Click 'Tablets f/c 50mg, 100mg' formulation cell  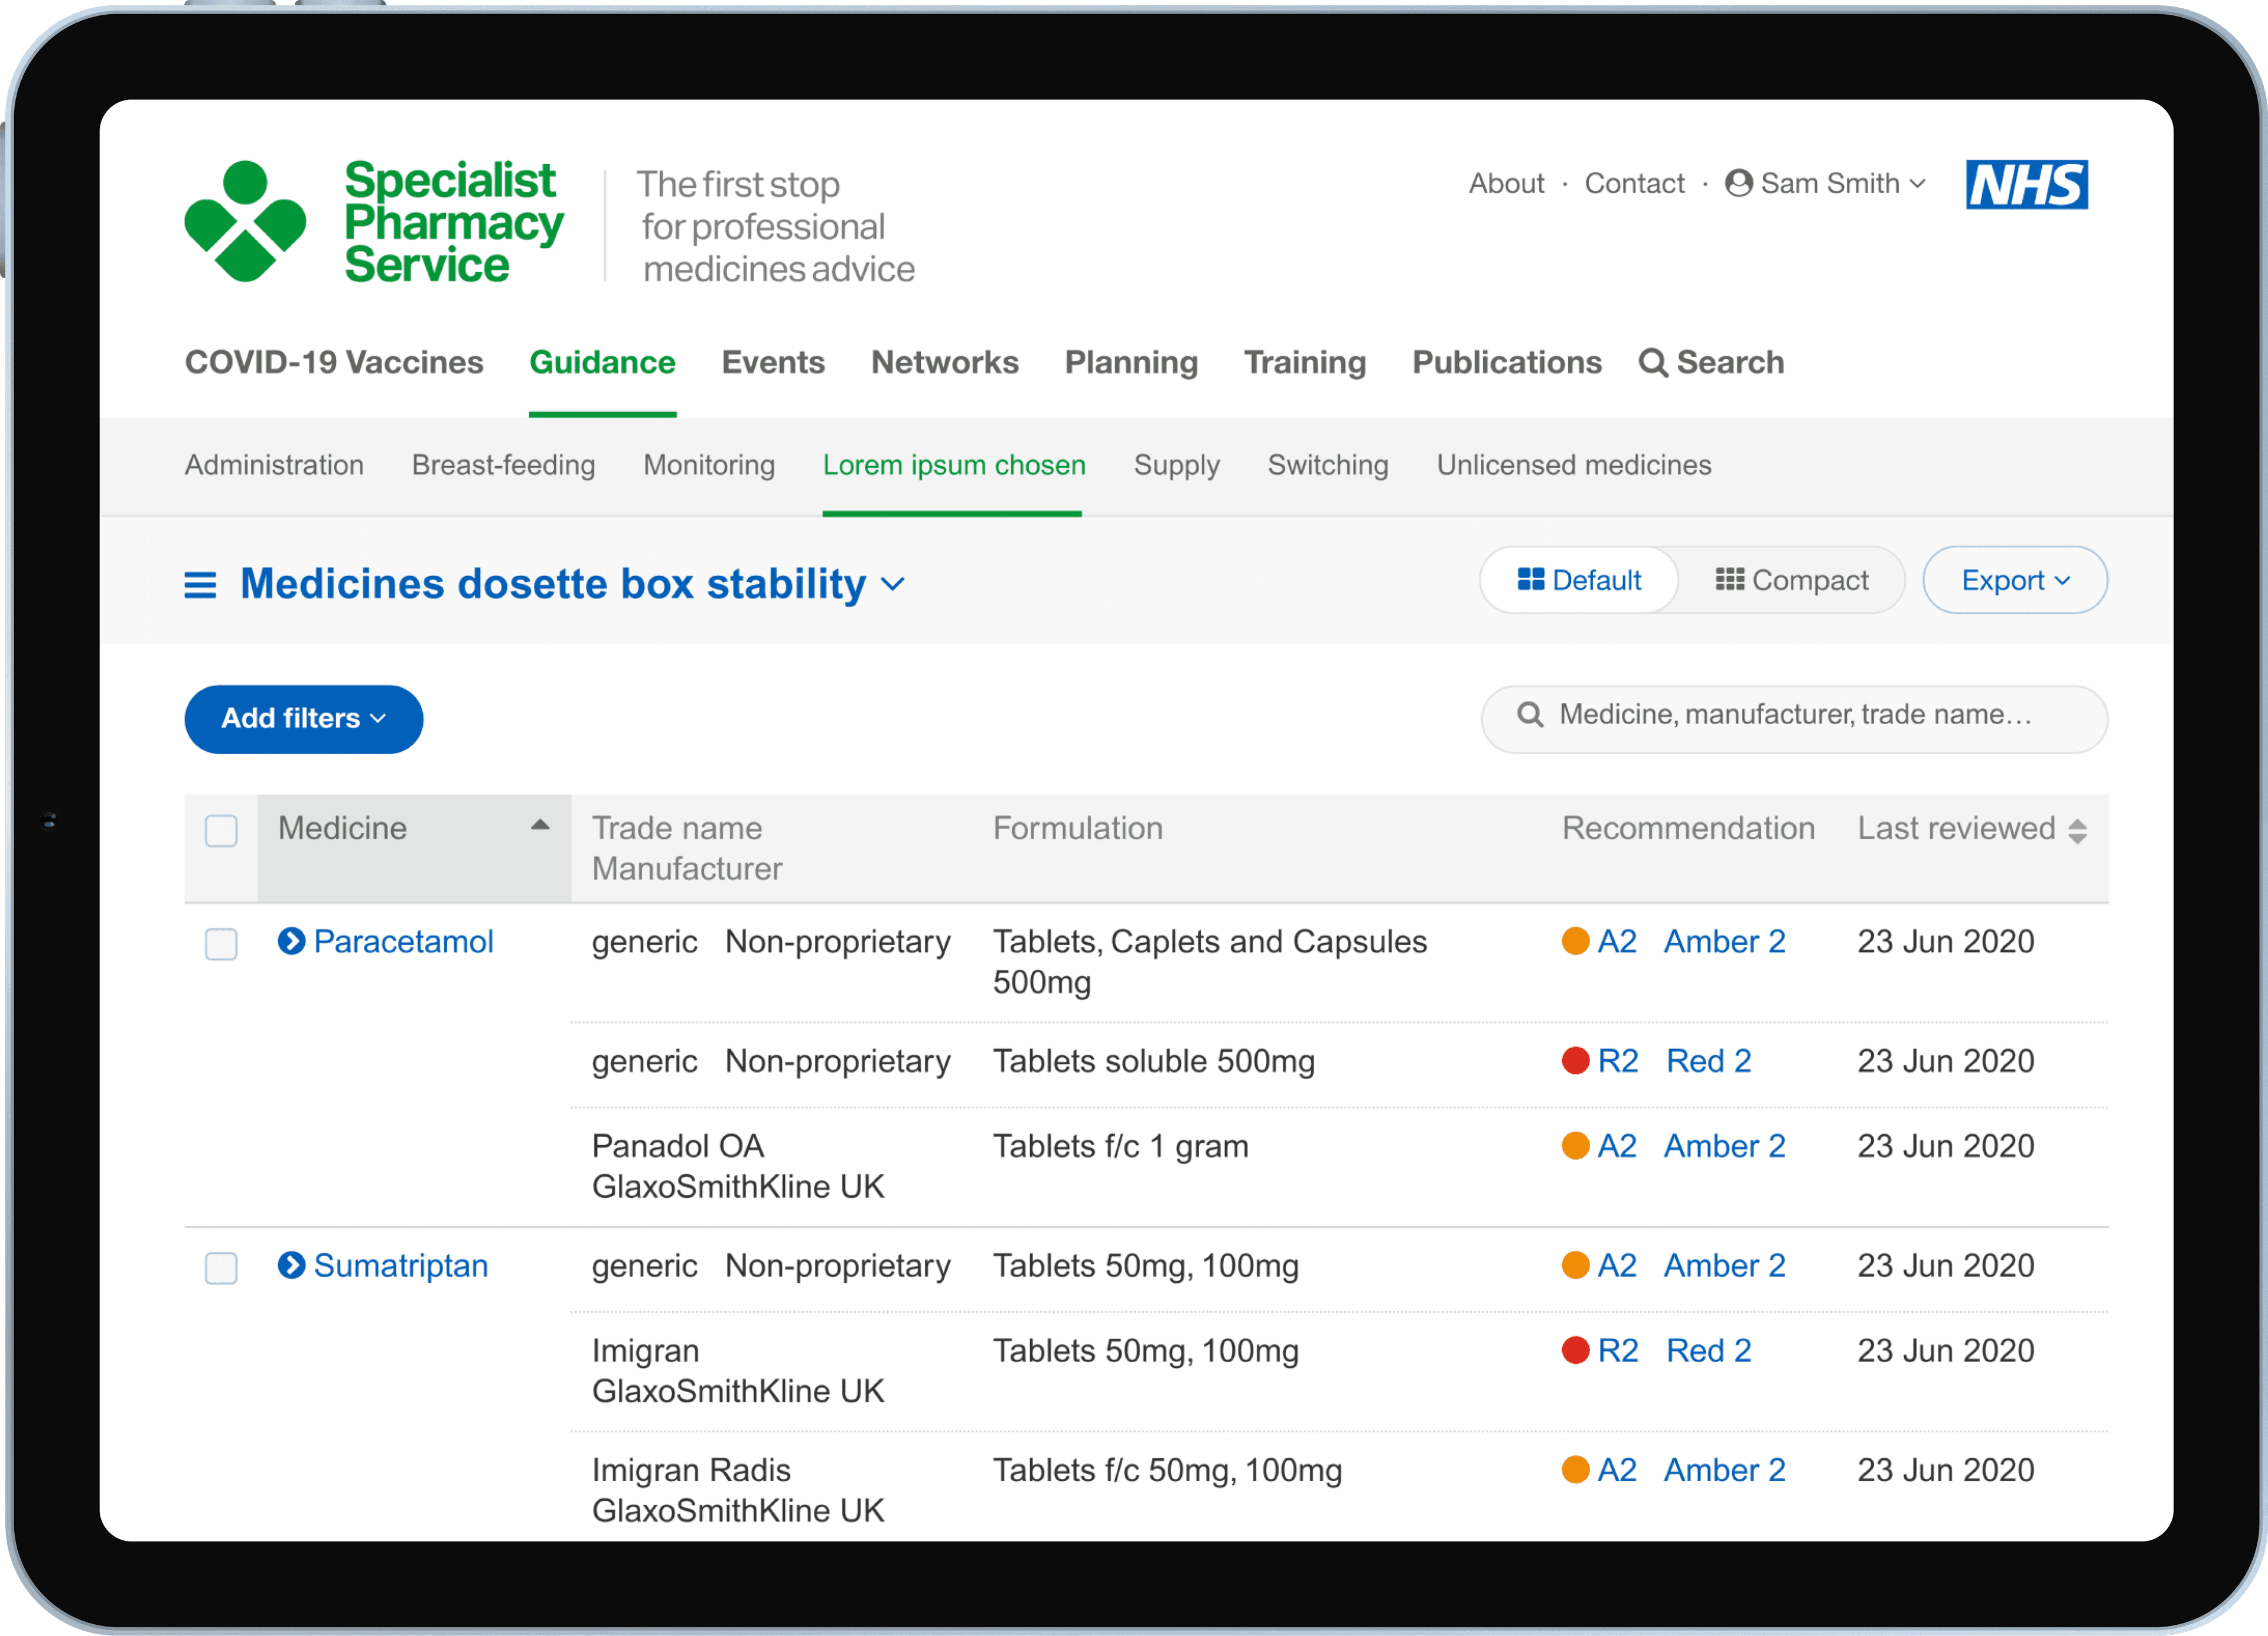(x=1167, y=1470)
